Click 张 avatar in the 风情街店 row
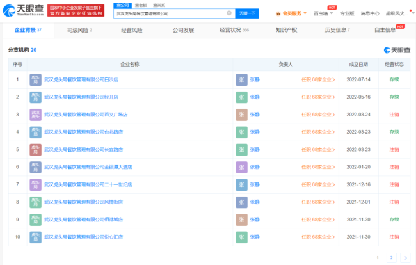 [241, 202]
